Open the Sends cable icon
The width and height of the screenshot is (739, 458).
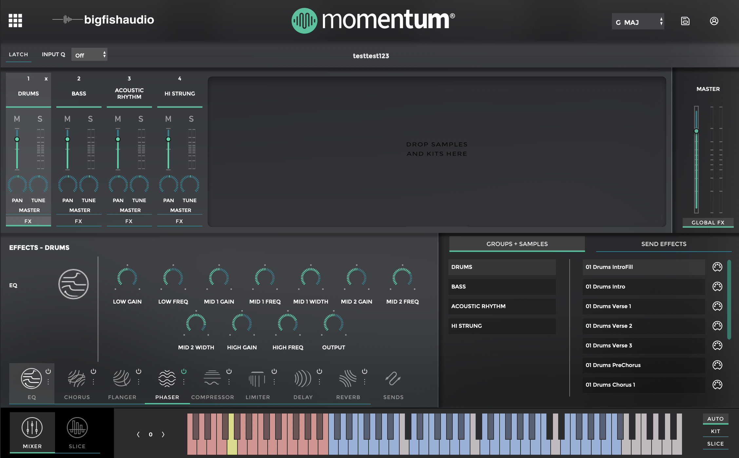coord(393,379)
